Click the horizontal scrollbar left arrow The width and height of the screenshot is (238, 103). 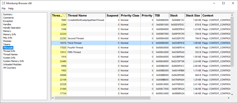click(x=53, y=98)
